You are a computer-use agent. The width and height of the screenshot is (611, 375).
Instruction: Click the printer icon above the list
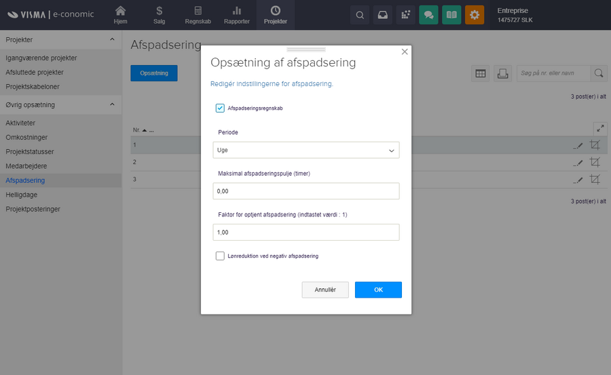pos(502,73)
